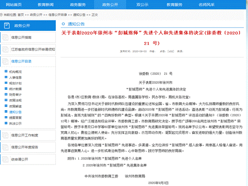Click the 通知公告 section heading link

[76, 24]
